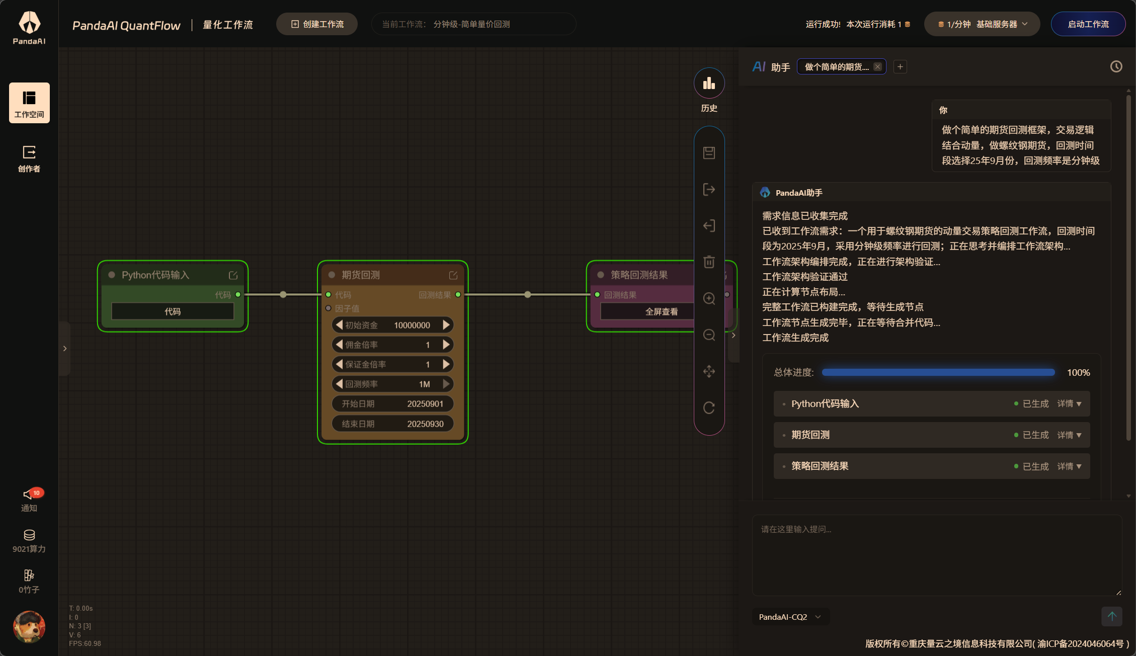Click the 当前工作流 name field
Screen dimensions: 1136x656
[x=473, y=24]
